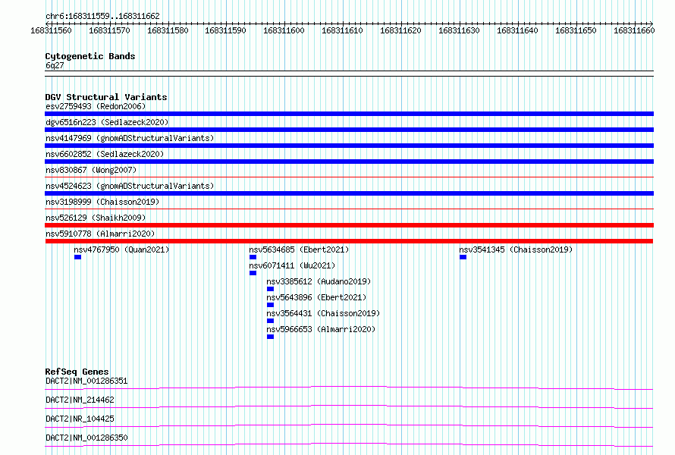Select ruler position 168311630

click(x=460, y=30)
